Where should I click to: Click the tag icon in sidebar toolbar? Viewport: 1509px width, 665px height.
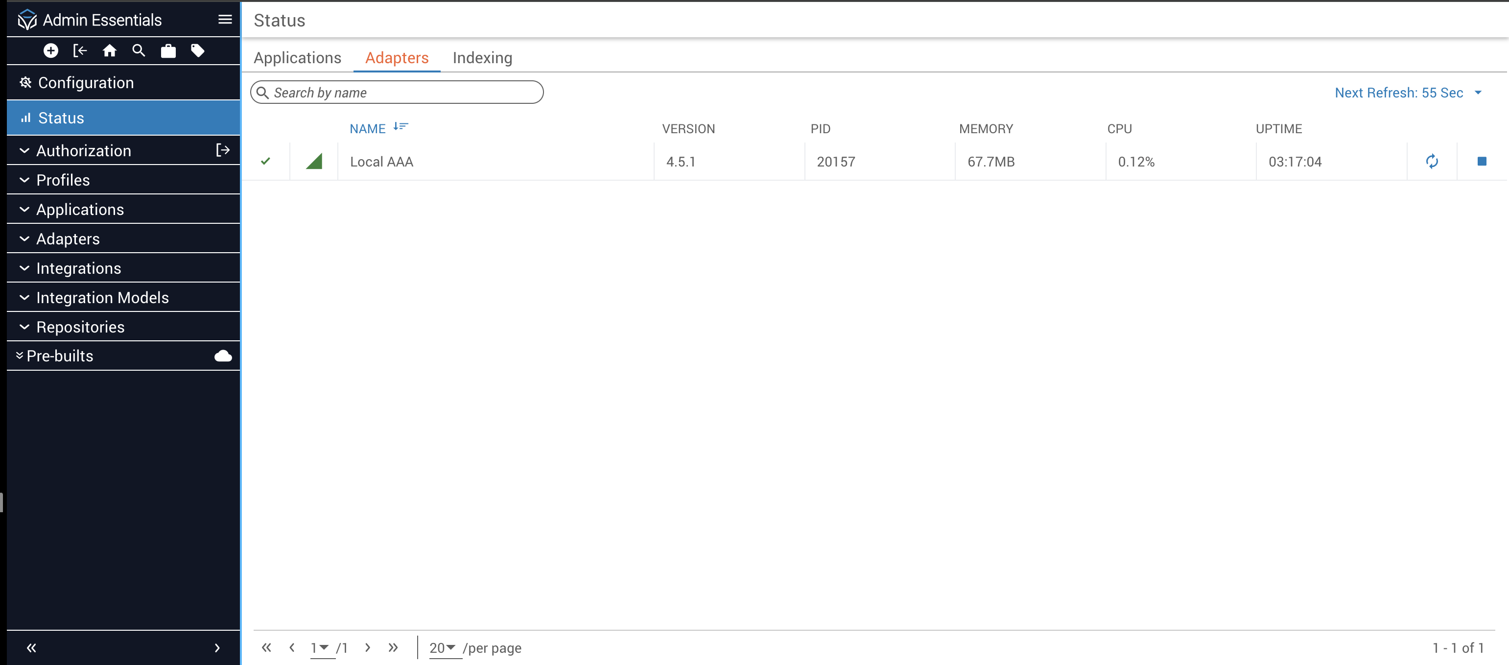[197, 51]
